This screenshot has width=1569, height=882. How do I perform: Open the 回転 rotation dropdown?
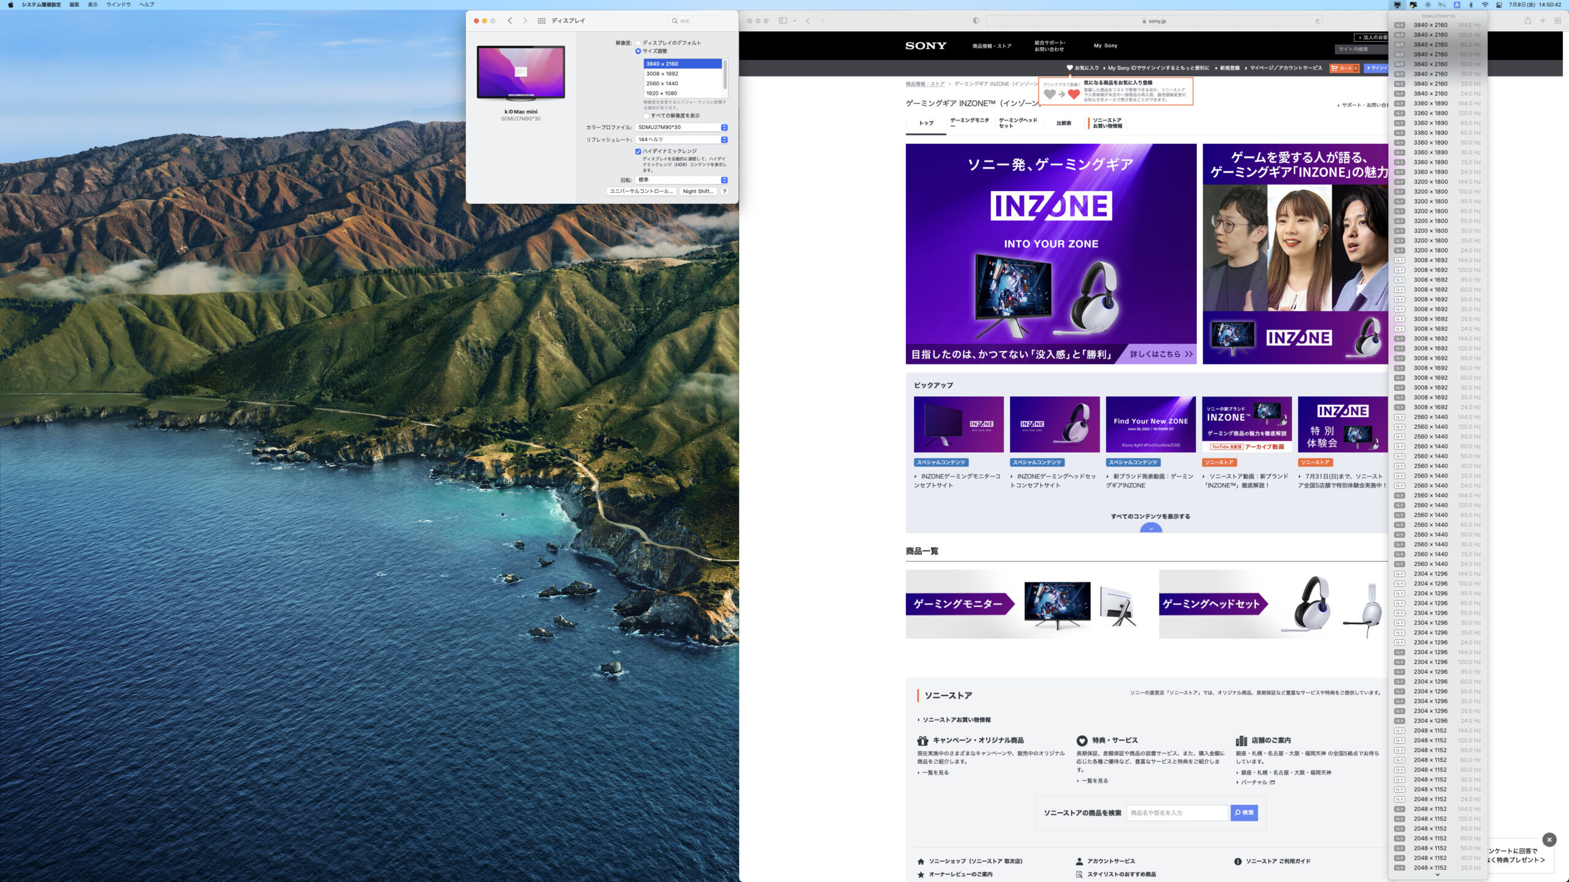point(681,180)
